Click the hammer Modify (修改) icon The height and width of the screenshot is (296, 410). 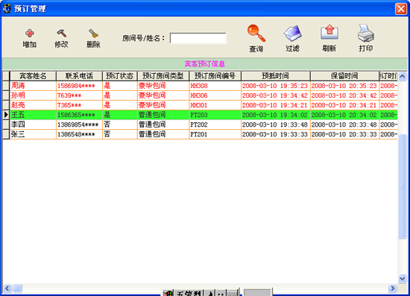(x=61, y=34)
